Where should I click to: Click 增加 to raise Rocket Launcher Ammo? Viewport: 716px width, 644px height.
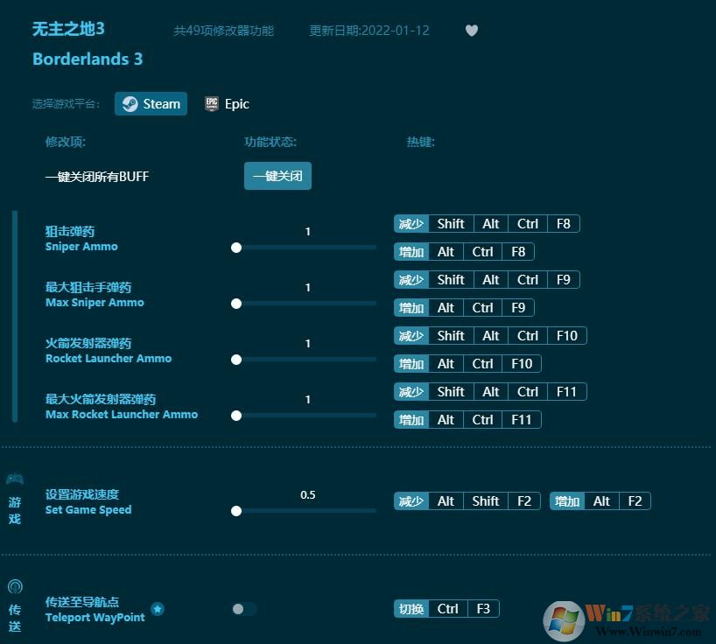tap(411, 363)
